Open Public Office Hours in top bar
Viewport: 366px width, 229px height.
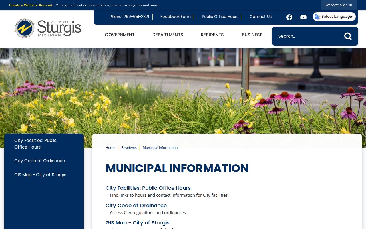pyautogui.click(x=220, y=17)
